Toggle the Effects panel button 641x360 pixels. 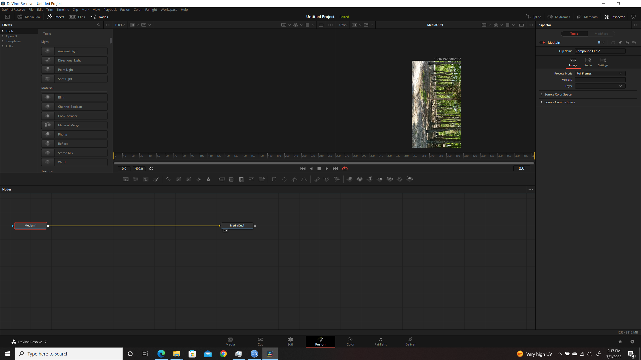click(x=56, y=17)
